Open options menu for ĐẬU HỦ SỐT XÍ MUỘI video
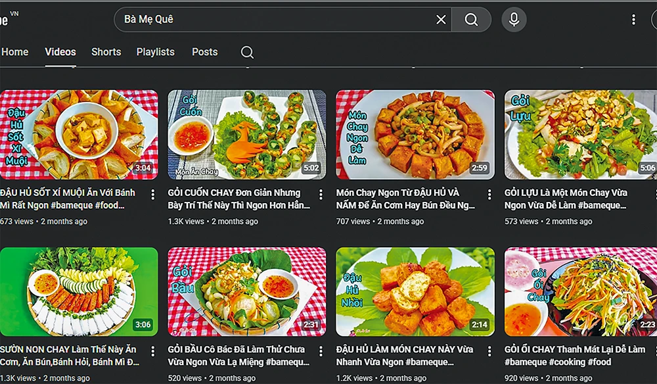Image resolution: width=657 pixels, height=384 pixels. pyautogui.click(x=153, y=195)
